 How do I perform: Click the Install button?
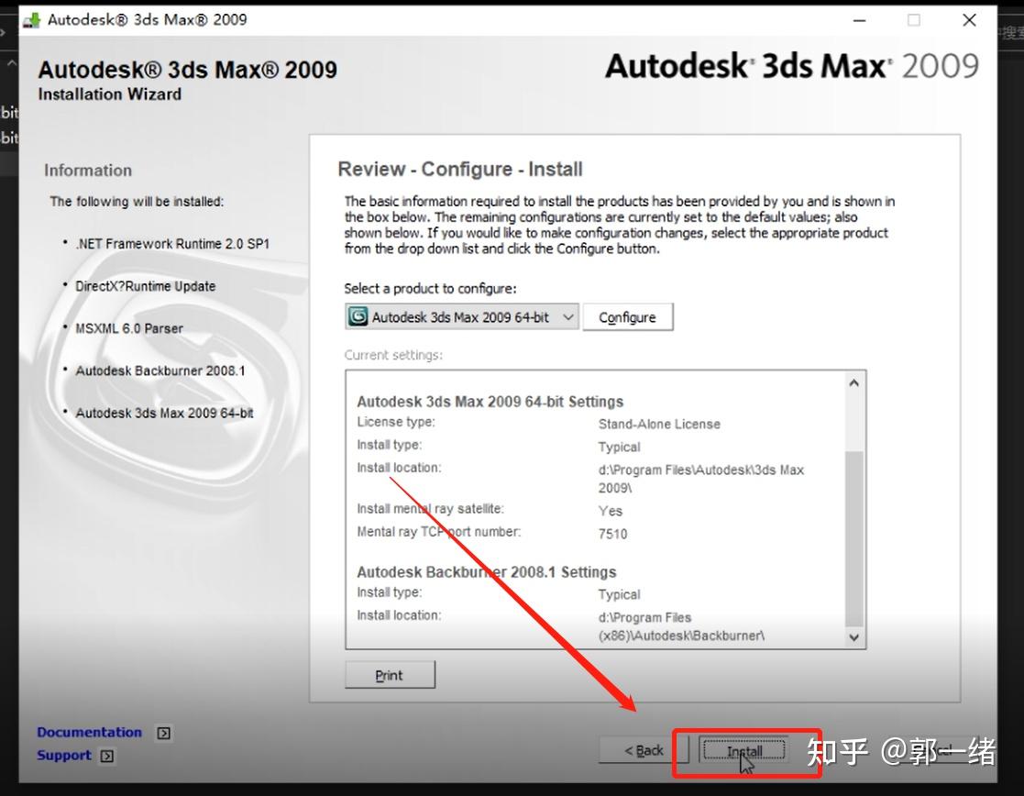tap(743, 751)
